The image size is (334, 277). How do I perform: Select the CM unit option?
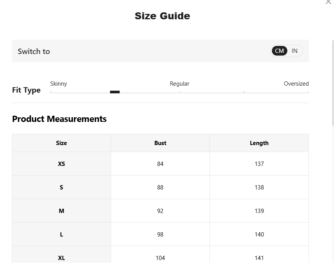click(x=279, y=51)
